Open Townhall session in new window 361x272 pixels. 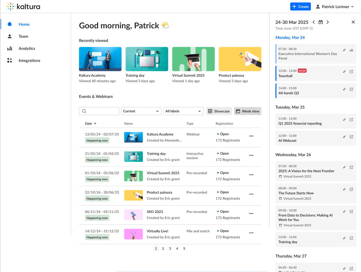click(x=351, y=72)
